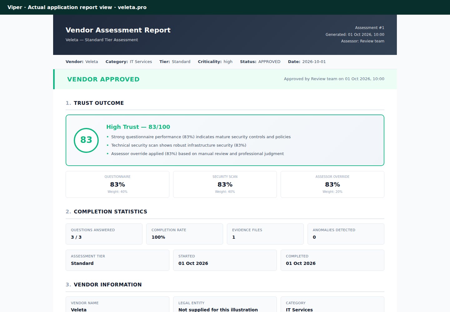This screenshot has height=312, width=450.
Task: Click the Status: APPROVED metadata field
Action: click(x=260, y=62)
